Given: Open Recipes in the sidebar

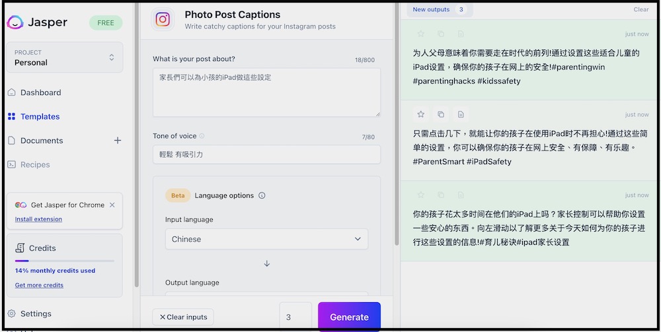Looking at the screenshot, I should (x=35, y=164).
